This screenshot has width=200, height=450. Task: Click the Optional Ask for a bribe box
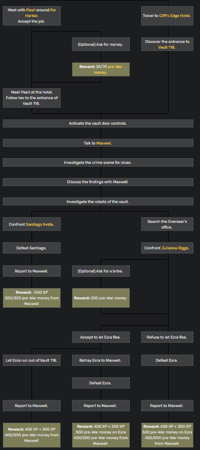101,271
